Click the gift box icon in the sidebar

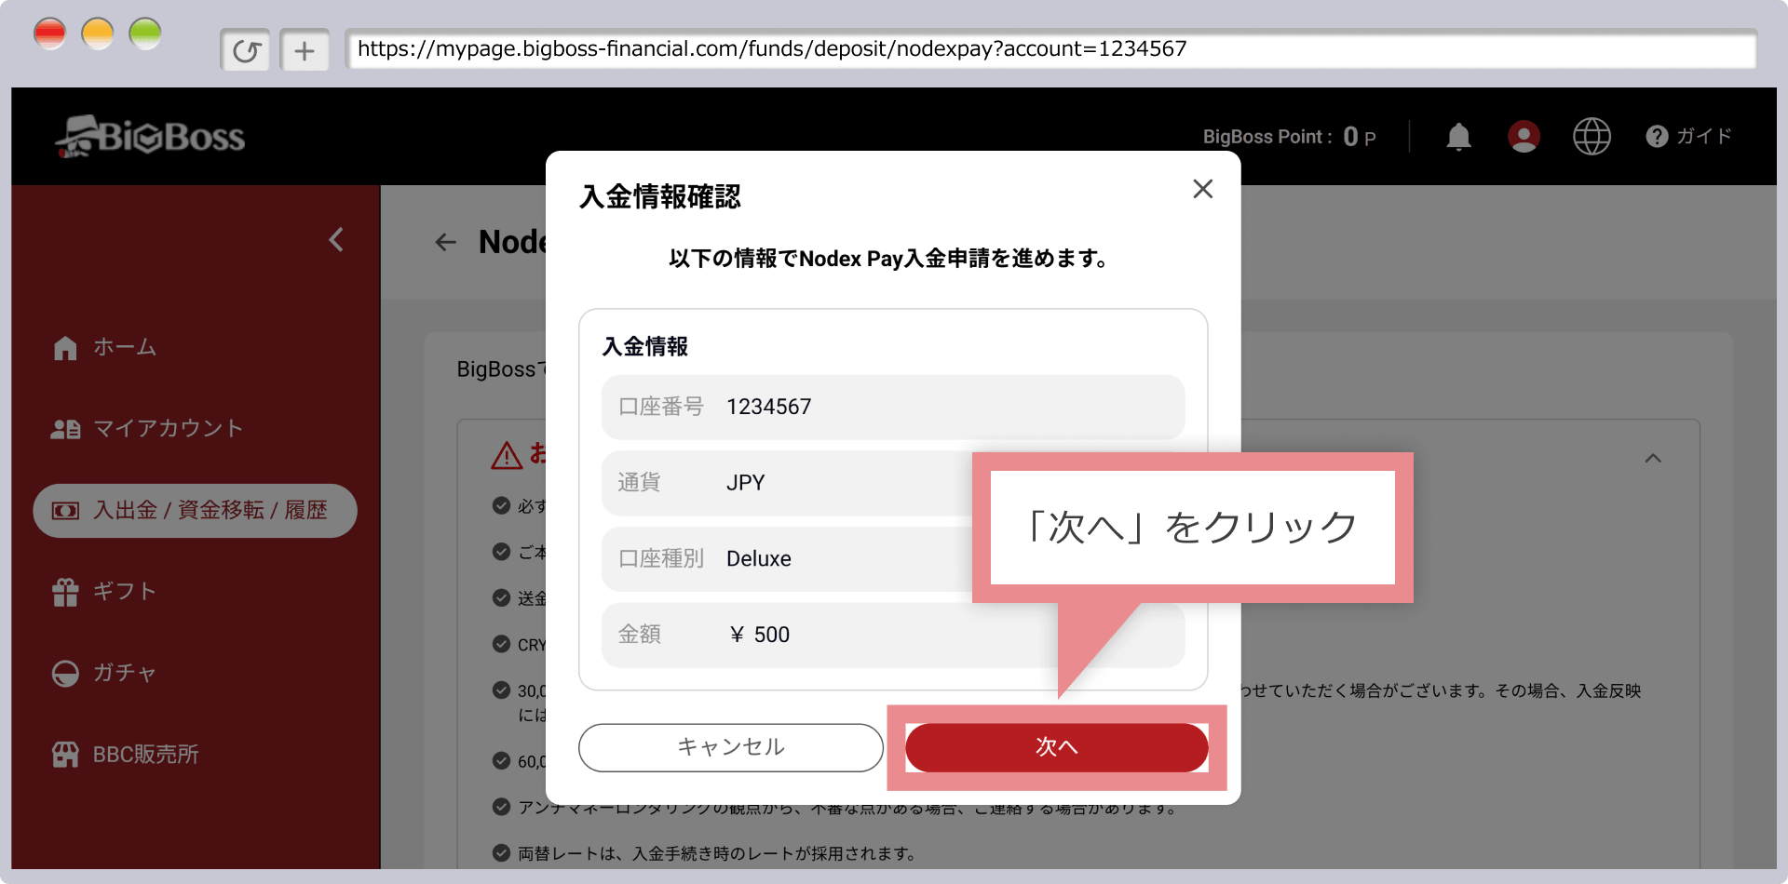tap(65, 592)
